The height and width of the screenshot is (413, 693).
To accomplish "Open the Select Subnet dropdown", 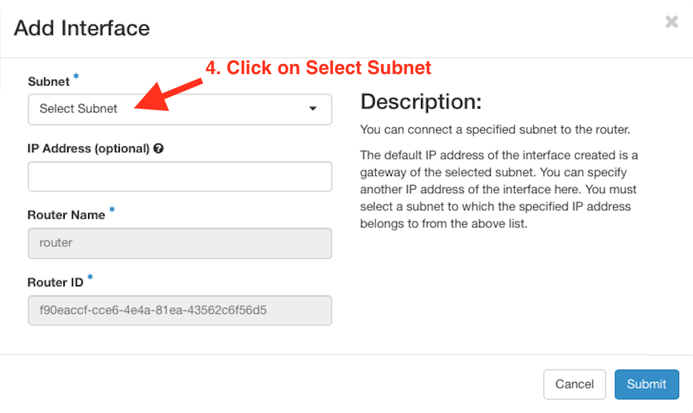I will pos(180,109).
